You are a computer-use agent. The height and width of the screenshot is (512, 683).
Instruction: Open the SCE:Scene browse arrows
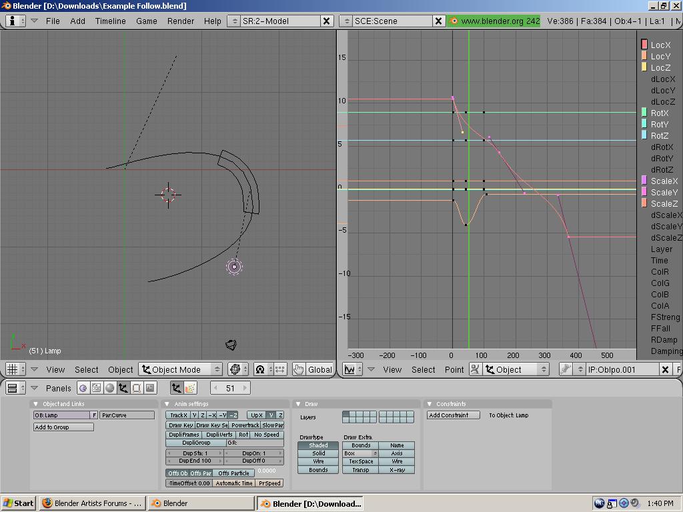[346, 21]
